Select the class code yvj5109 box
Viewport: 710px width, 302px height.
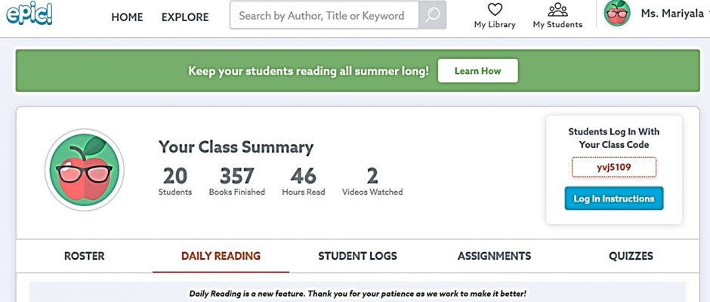613,167
